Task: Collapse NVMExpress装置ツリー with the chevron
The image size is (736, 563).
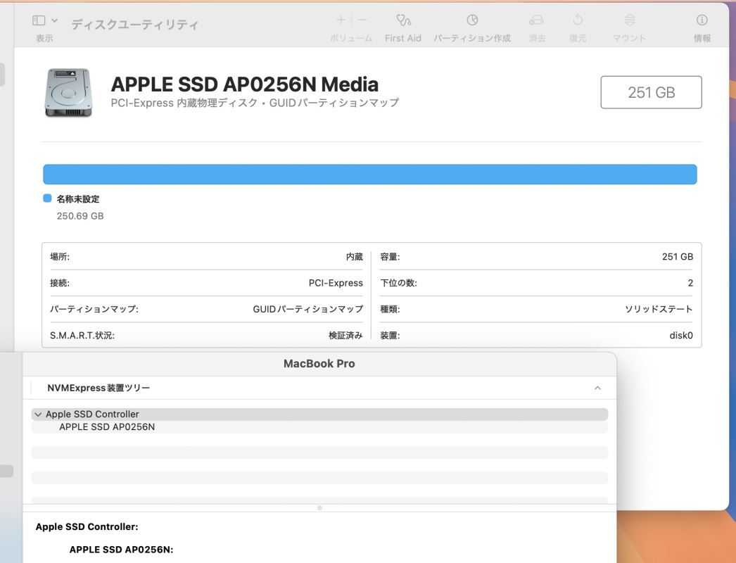Action: pos(597,388)
